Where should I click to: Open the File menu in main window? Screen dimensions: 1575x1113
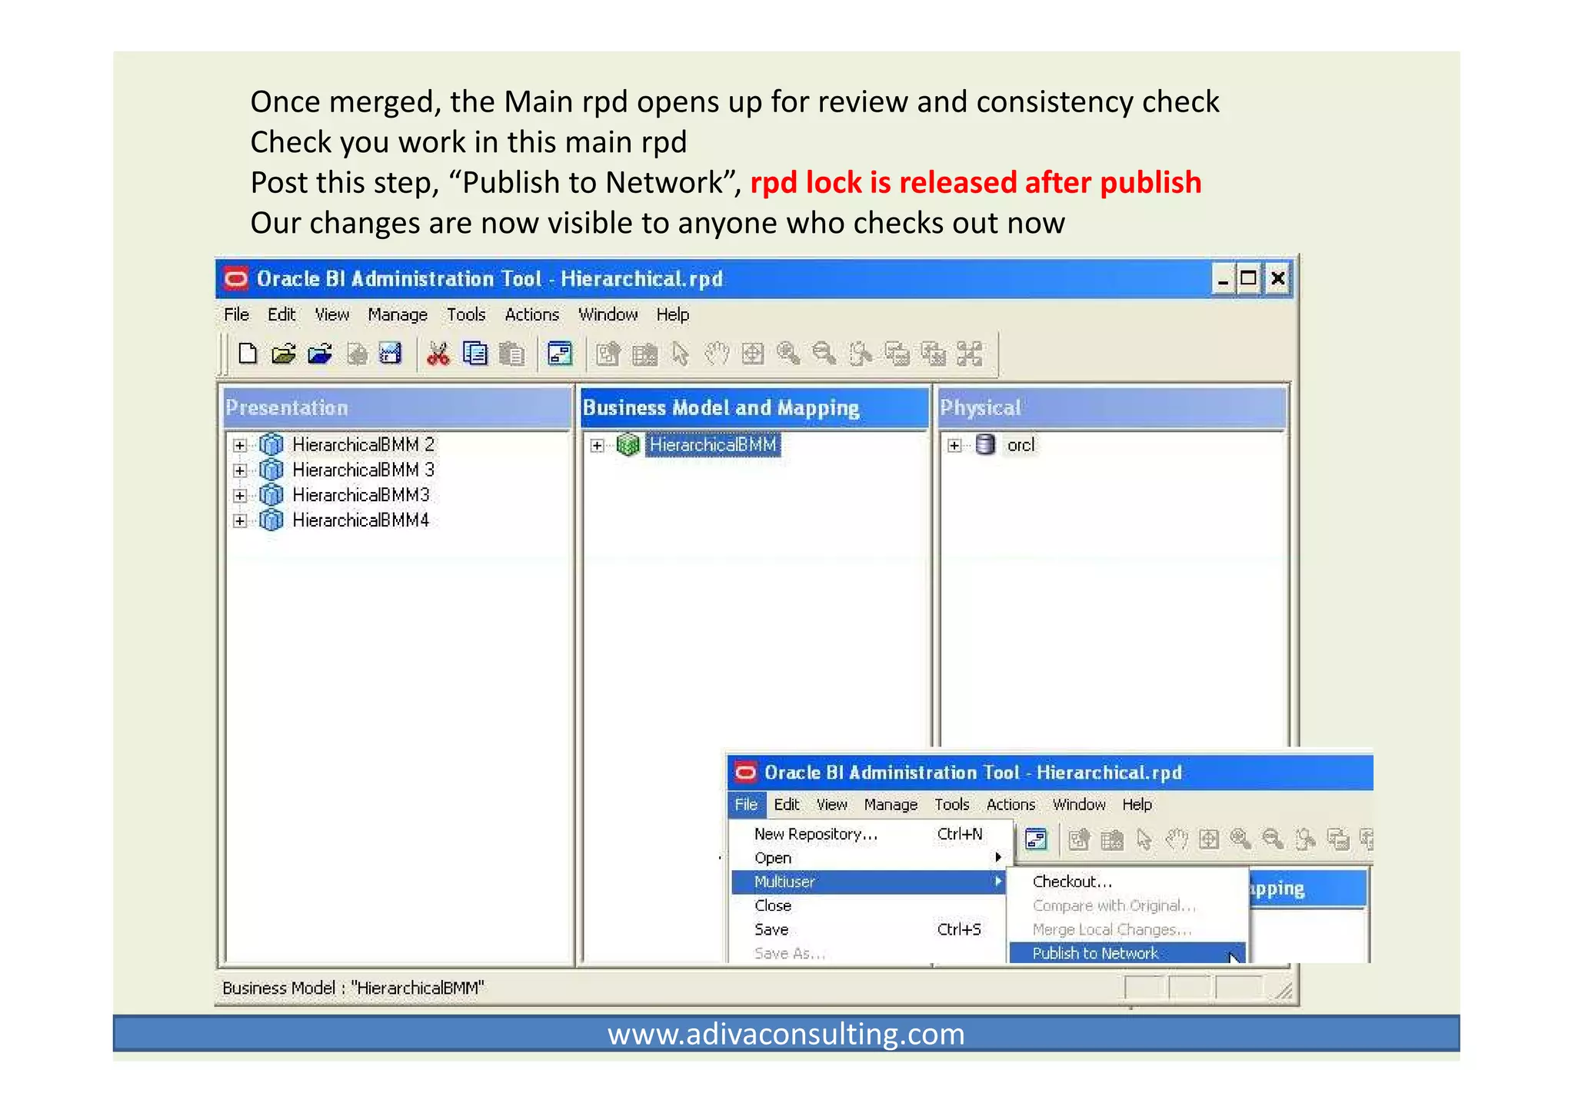236,314
